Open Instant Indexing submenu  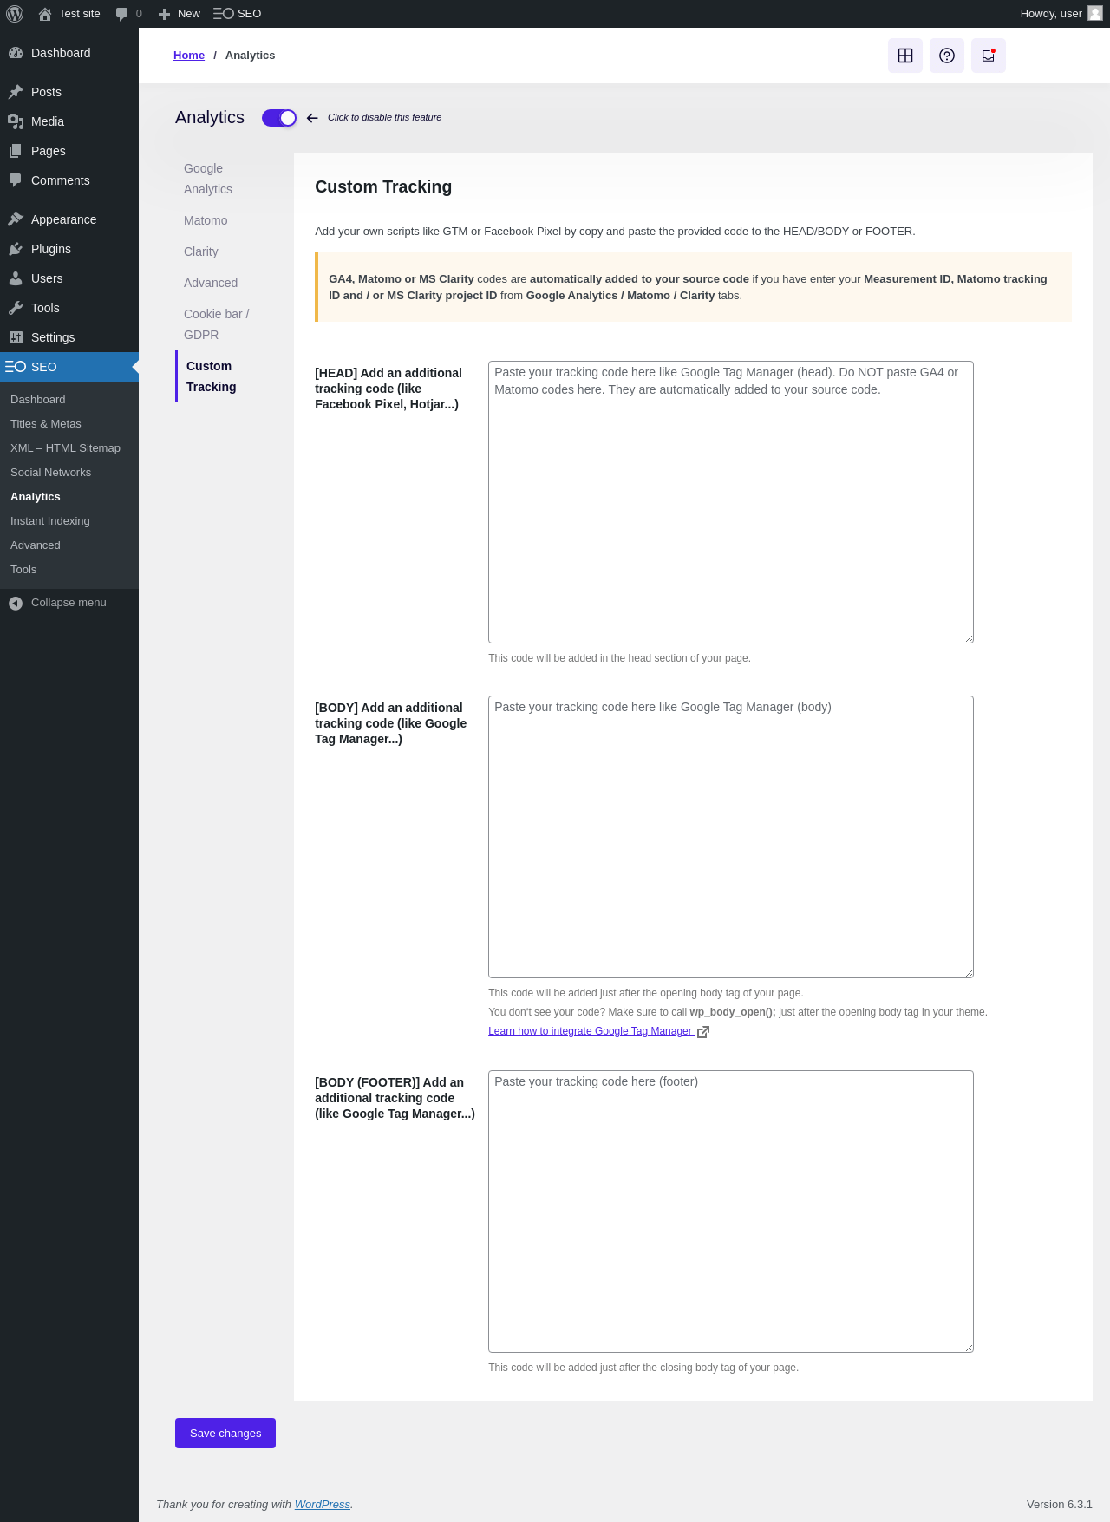(x=50, y=521)
